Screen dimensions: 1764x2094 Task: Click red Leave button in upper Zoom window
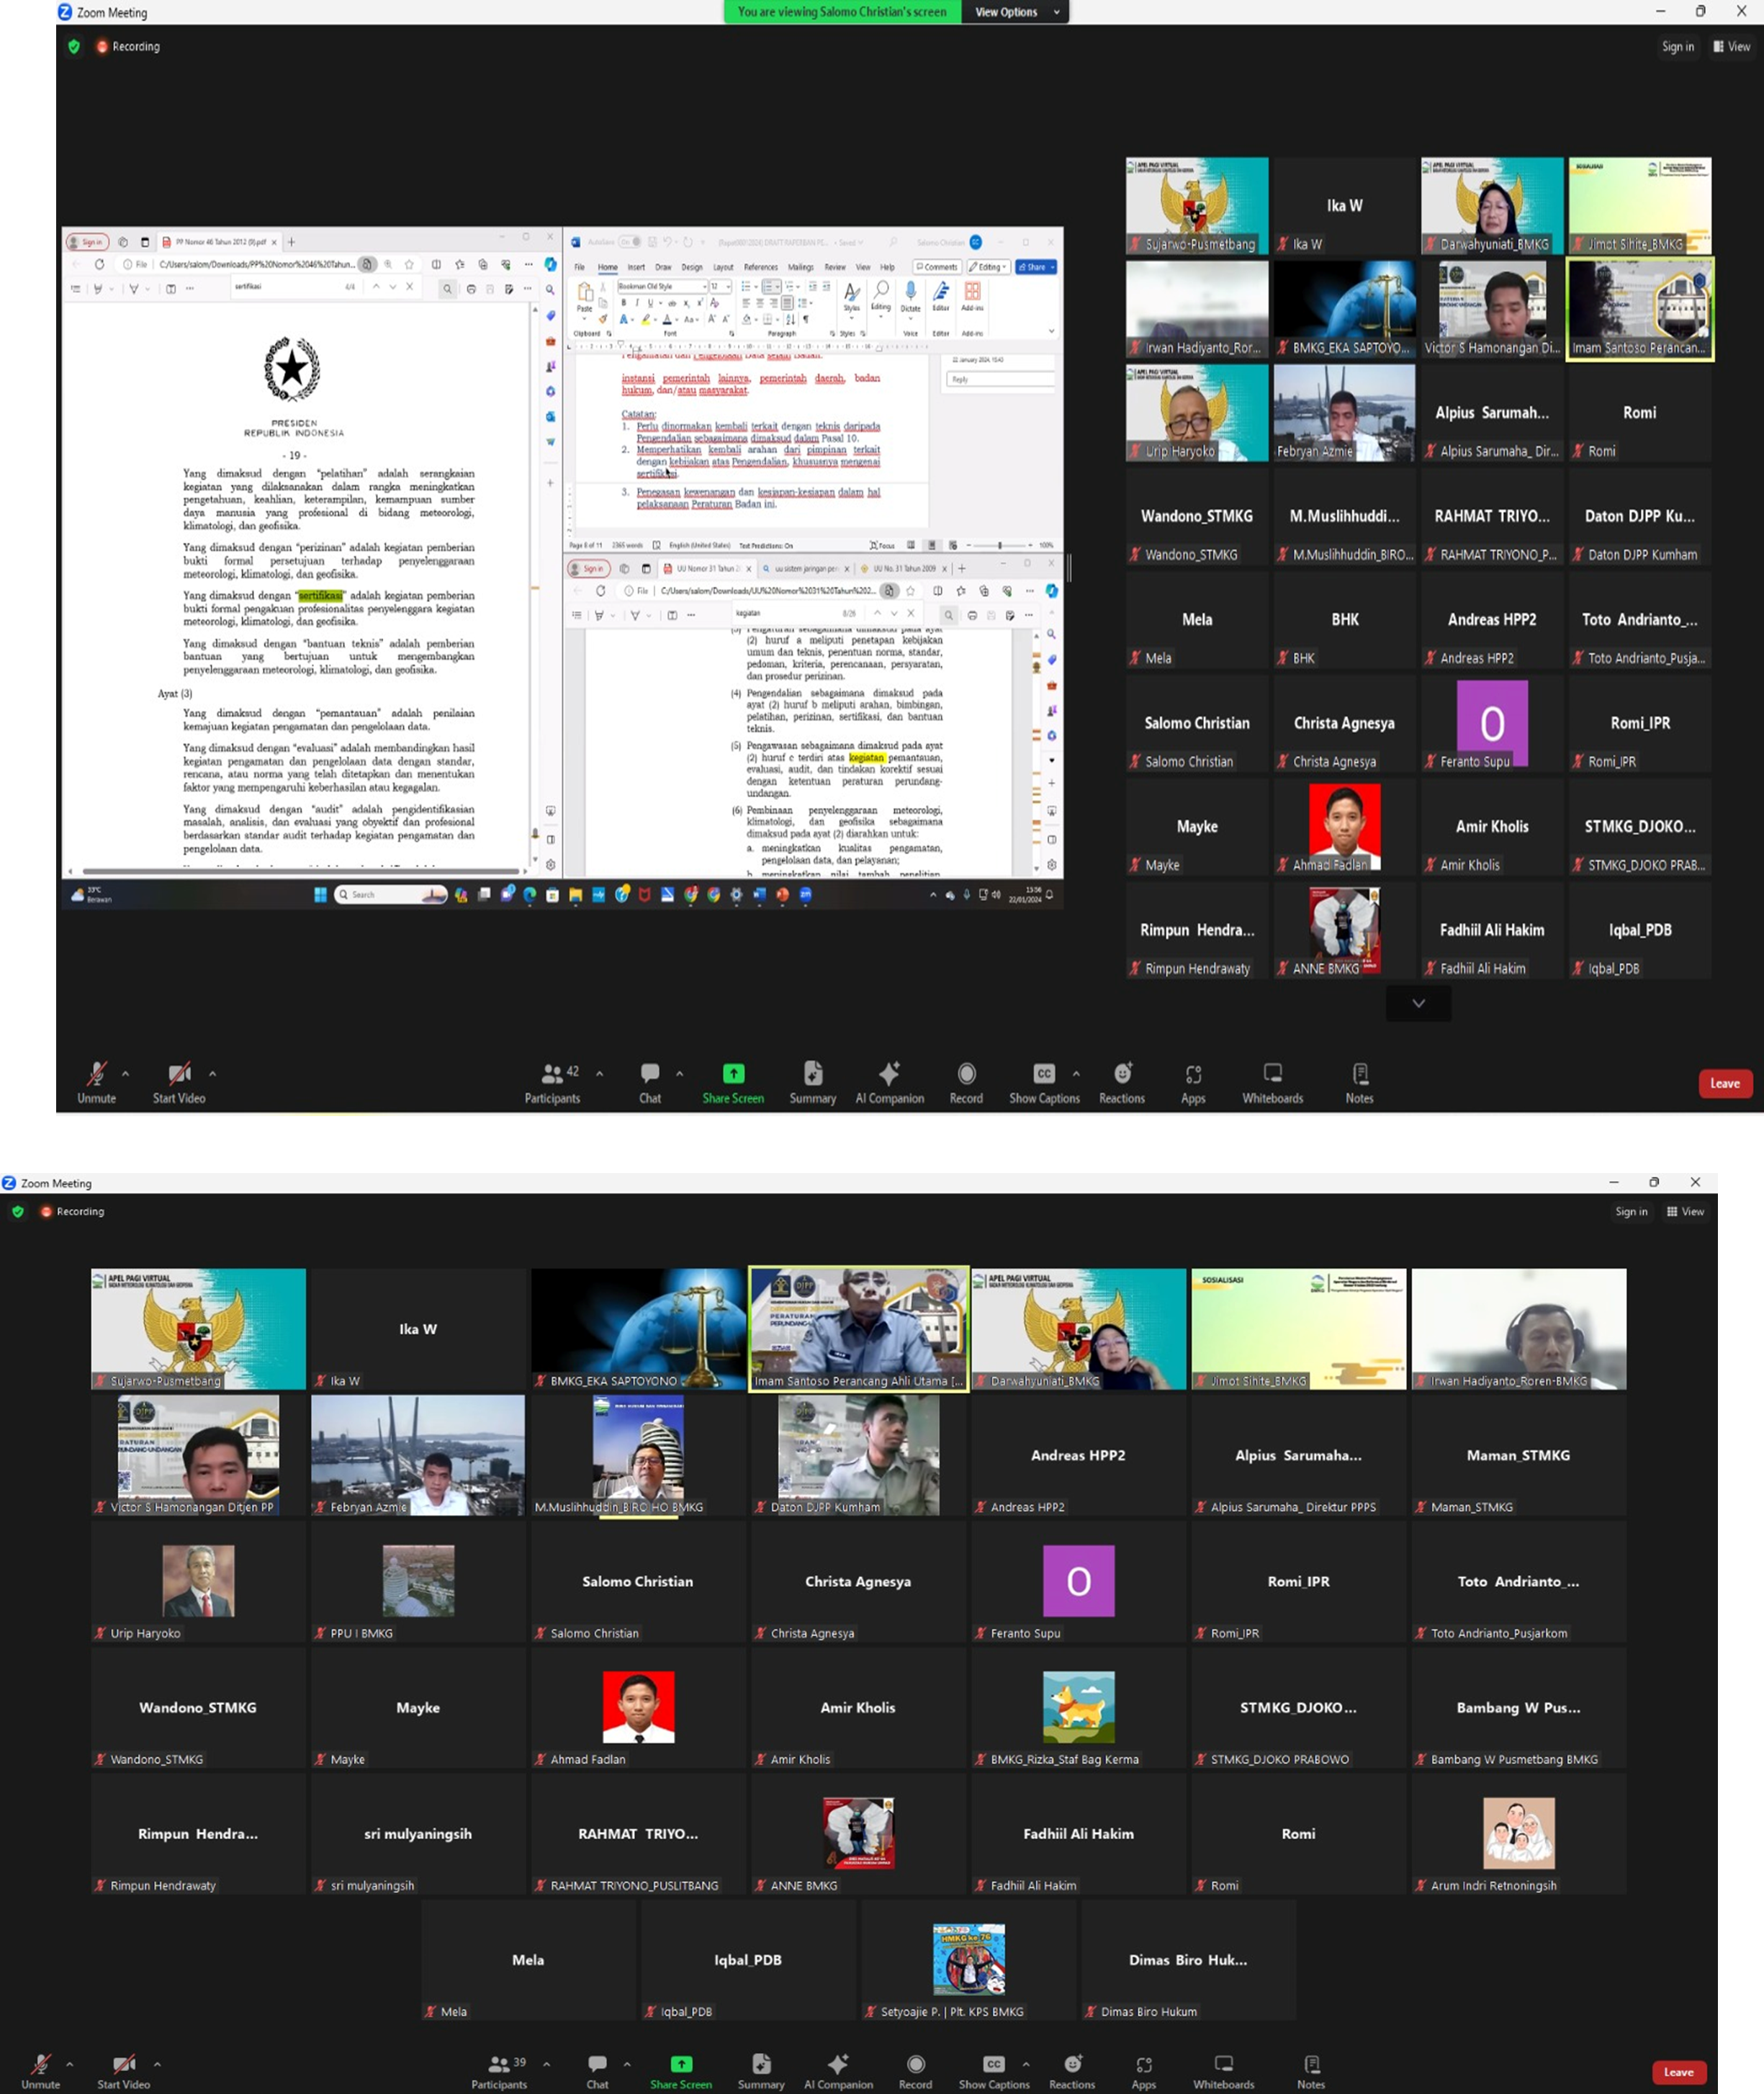click(1724, 1083)
